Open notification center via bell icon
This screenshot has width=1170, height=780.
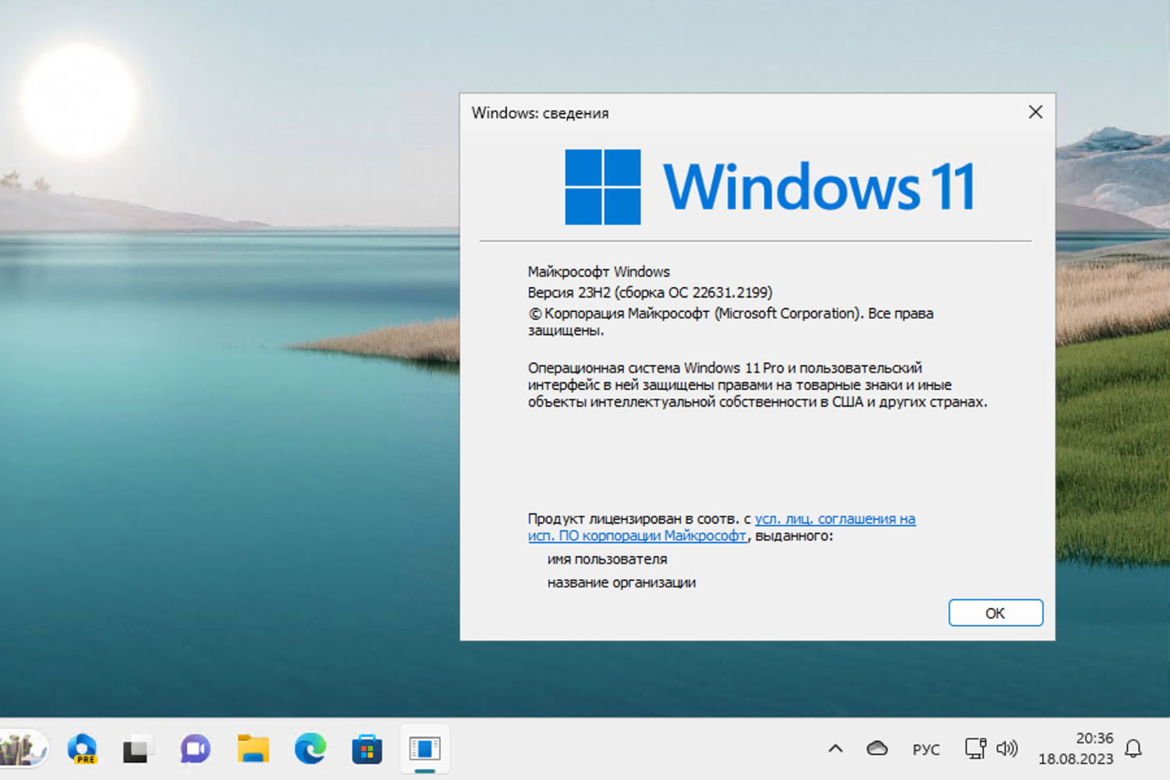[x=1133, y=749]
